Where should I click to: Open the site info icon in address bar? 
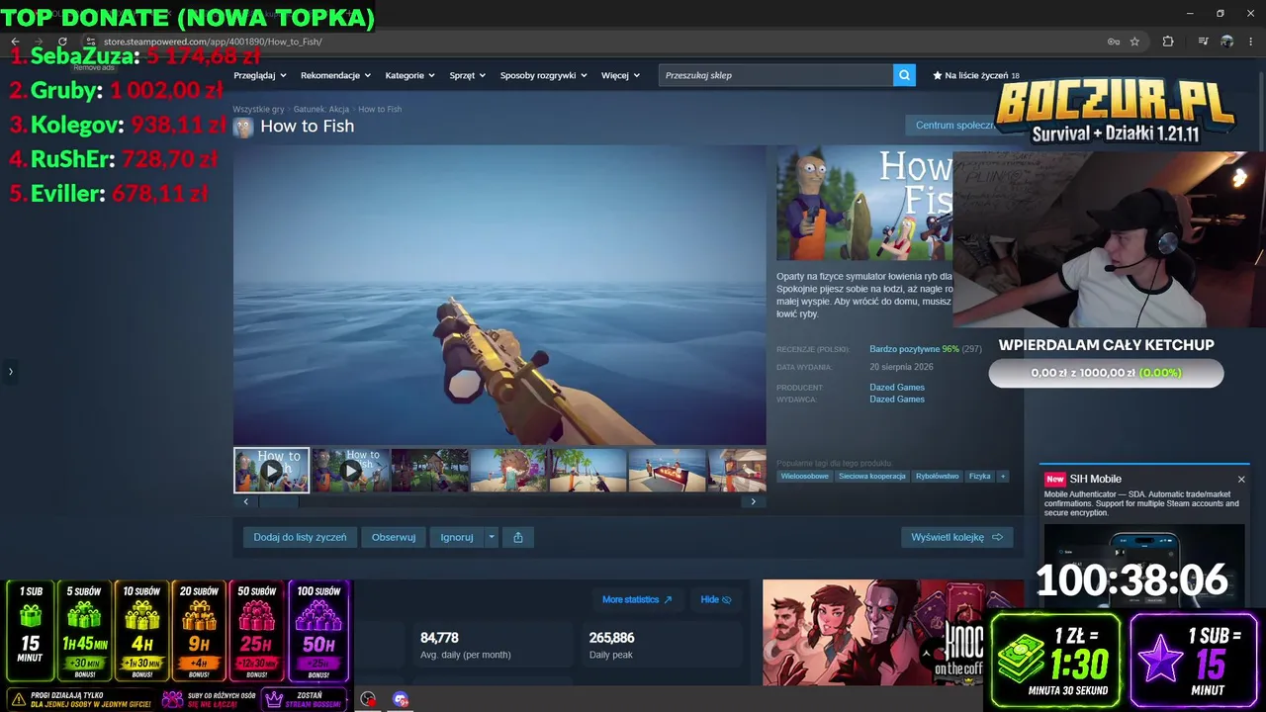coord(90,42)
